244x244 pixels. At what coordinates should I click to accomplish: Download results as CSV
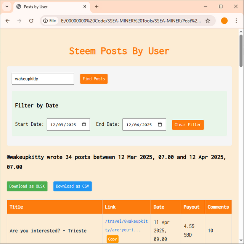click(x=72, y=186)
